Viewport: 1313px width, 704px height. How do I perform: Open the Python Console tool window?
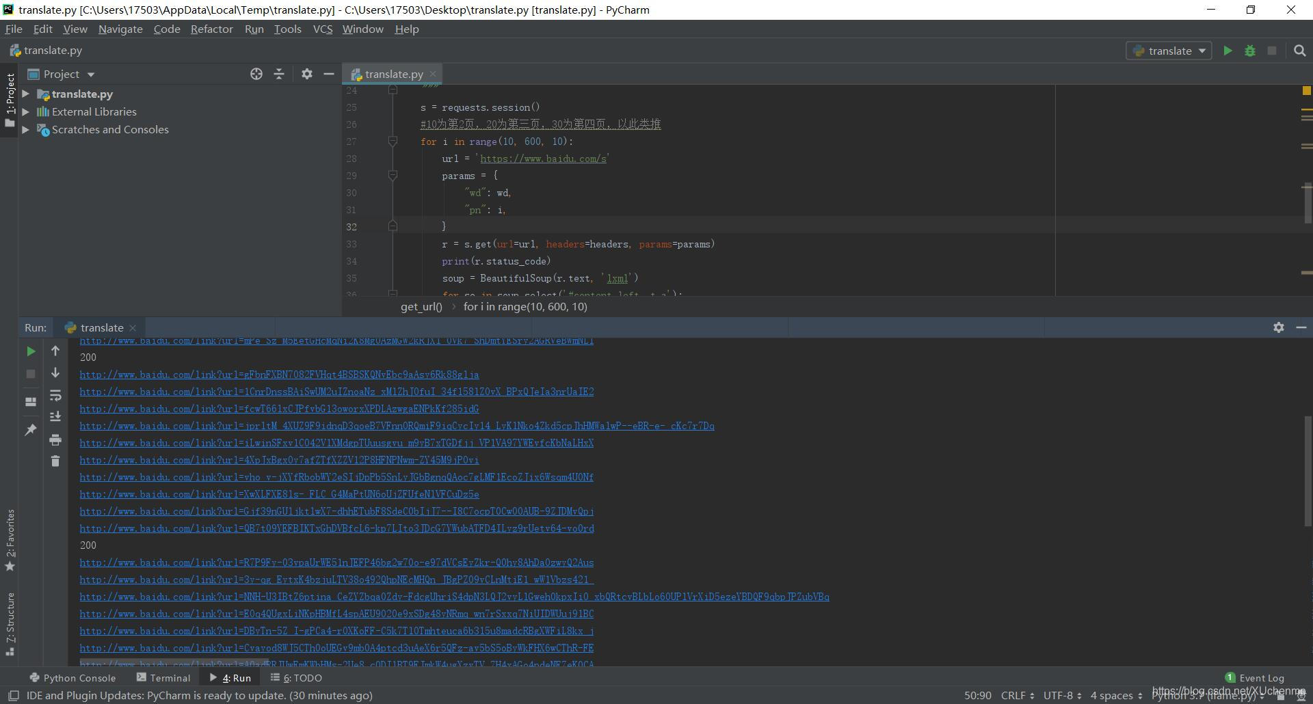pos(72,678)
